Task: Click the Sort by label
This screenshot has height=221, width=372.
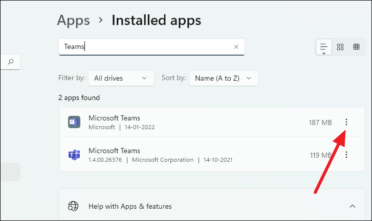Action: click(173, 78)
